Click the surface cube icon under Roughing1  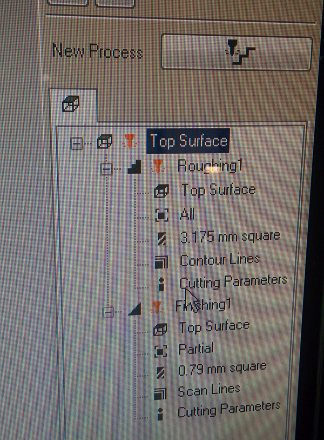click(161, 191)
